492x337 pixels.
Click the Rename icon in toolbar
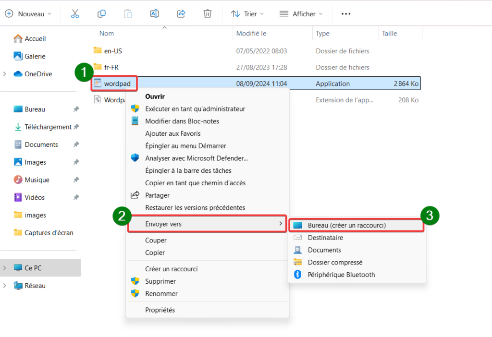(154, 14)
